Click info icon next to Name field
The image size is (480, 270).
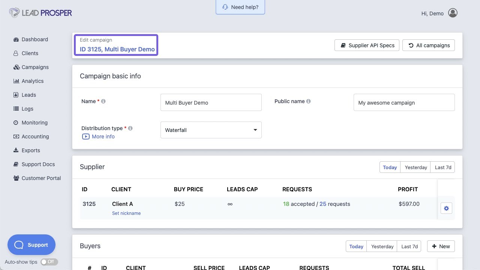coord(103,101)
